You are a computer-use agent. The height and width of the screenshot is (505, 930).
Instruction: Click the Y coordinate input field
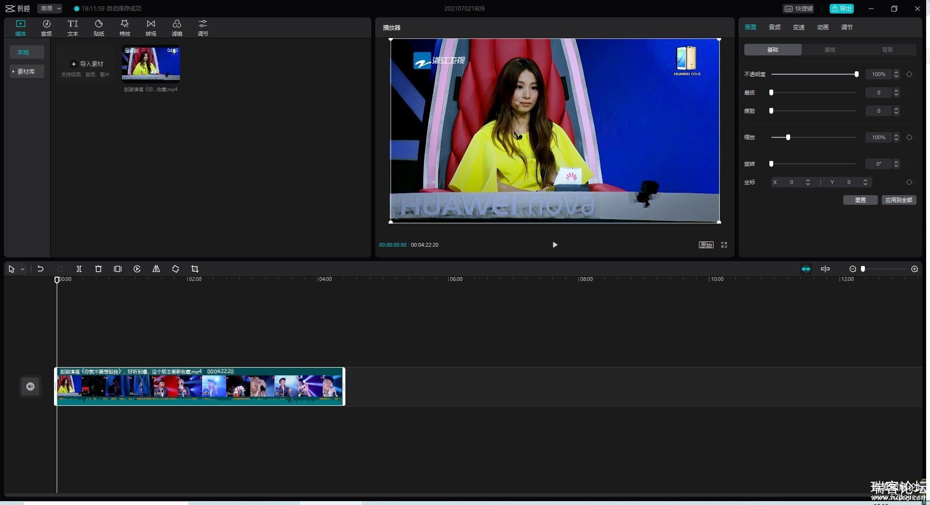pyautogui.click(x=849, y=182)
